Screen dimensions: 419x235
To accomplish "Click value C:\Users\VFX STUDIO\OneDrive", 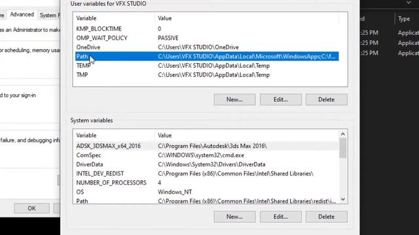I will click(198, 47).
